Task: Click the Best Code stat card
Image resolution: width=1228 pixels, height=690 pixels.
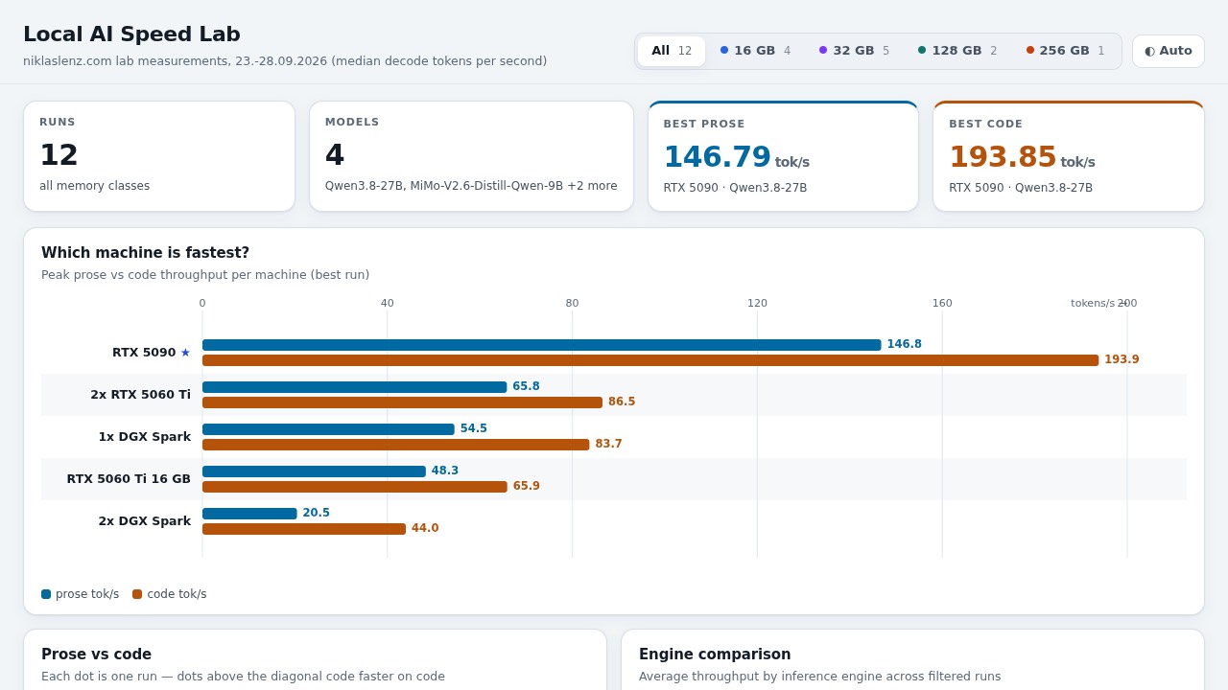Action: click(1069, 156)
